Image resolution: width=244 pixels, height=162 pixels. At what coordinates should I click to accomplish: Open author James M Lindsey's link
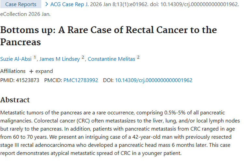(61, 59)
